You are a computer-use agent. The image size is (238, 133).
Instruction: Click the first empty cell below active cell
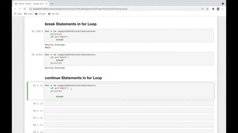pyautogui.click(x=129, y=103)
